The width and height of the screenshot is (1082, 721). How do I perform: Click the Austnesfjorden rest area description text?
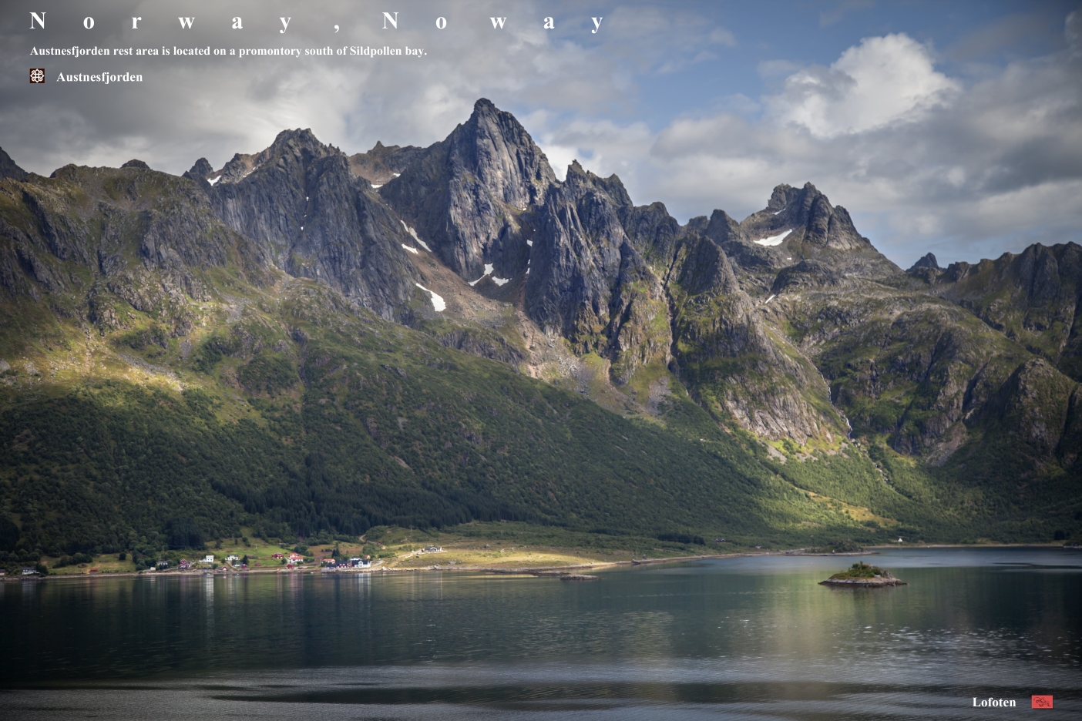click(228, 51)
